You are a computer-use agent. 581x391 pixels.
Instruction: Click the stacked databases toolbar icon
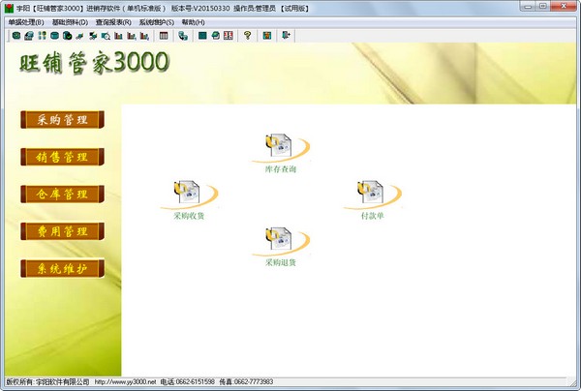183,36
